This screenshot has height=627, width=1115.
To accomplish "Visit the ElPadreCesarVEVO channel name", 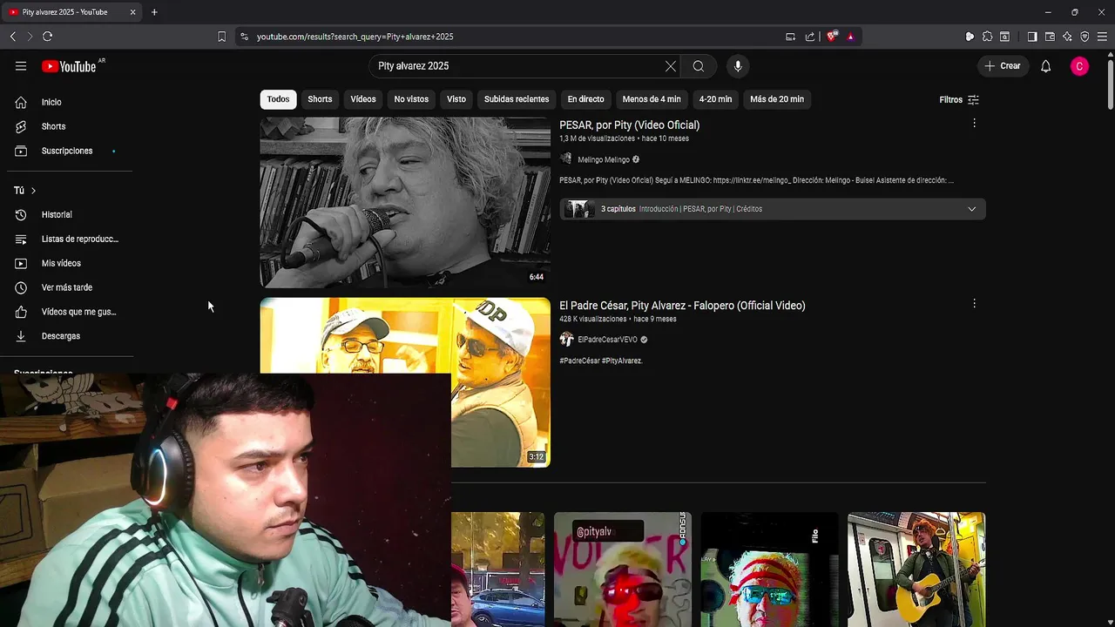I will [x=607, y=340].
